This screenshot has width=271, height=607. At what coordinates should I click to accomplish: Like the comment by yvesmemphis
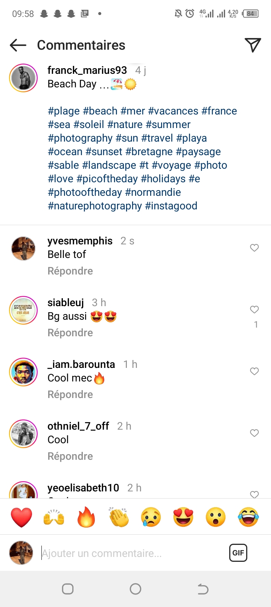click(x=254, y=248)
